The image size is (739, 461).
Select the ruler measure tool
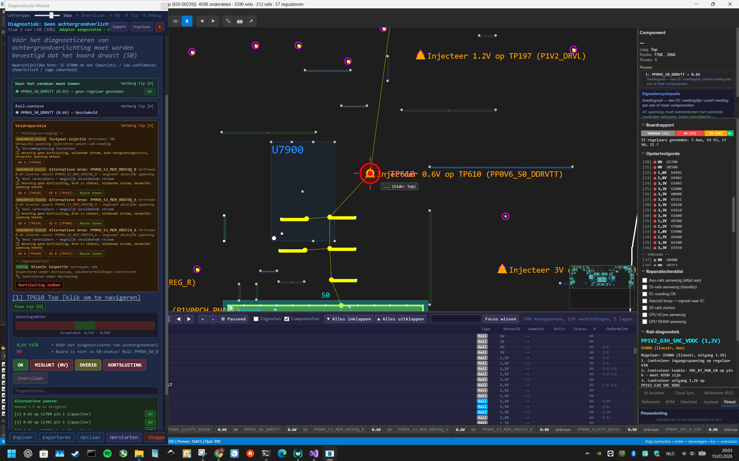228,21
